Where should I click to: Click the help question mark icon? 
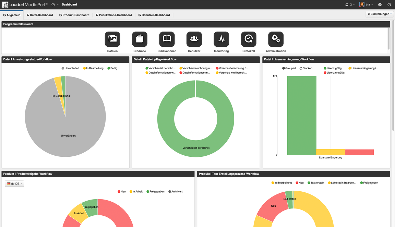(380, 5)
